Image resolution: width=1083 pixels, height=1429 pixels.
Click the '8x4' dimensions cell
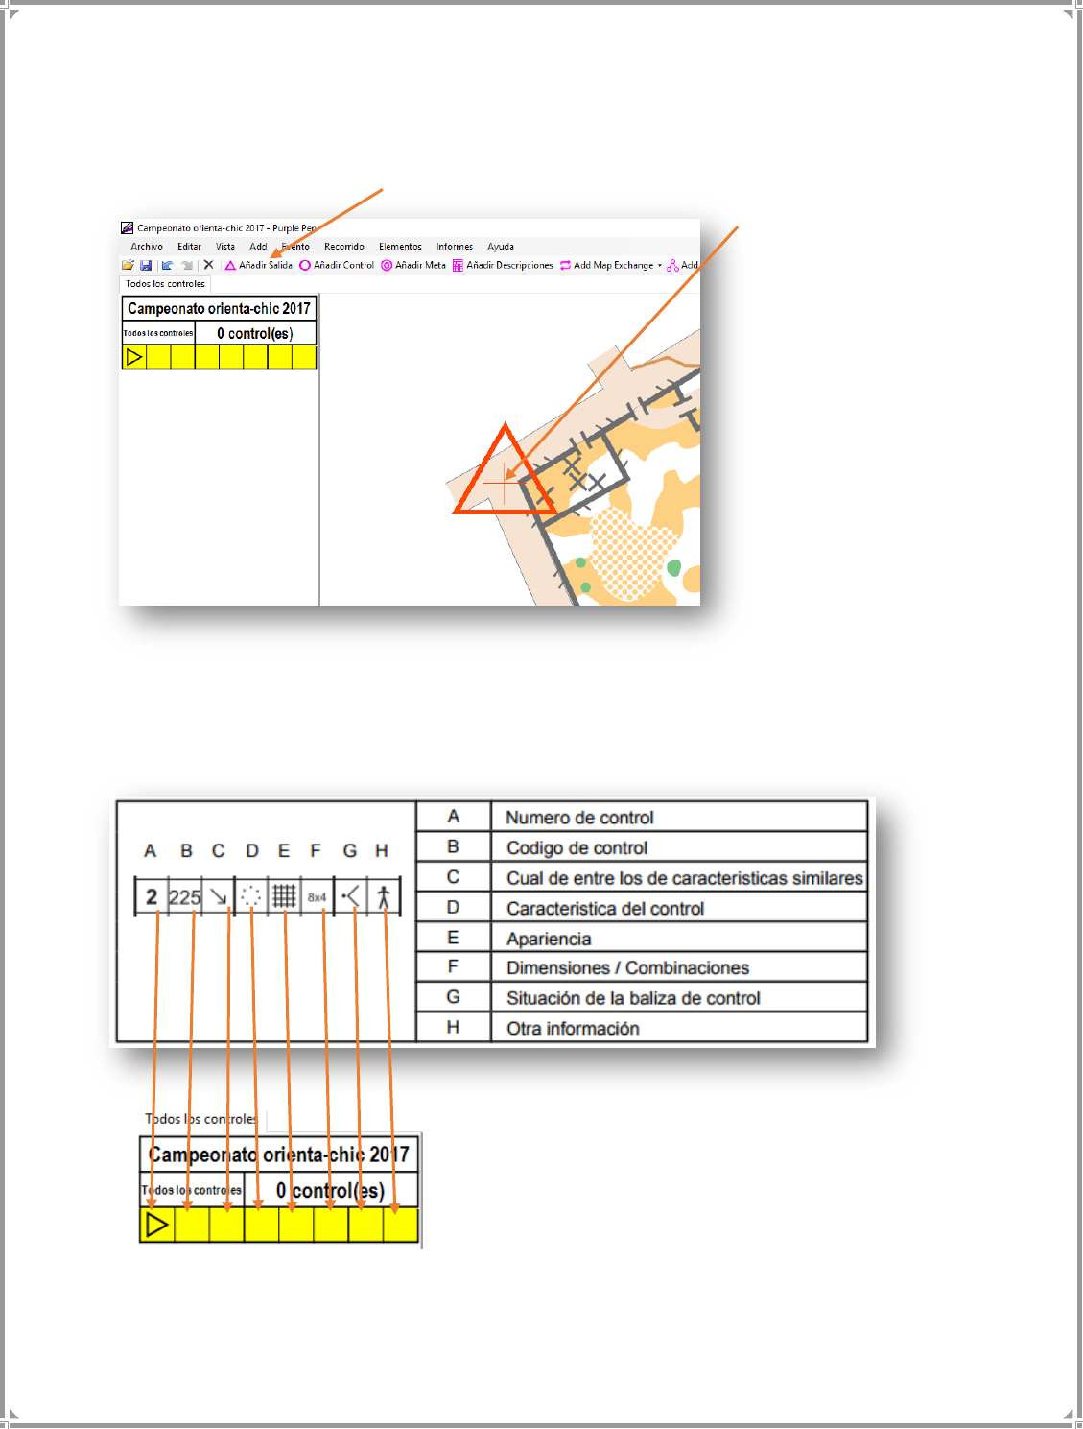317,897
